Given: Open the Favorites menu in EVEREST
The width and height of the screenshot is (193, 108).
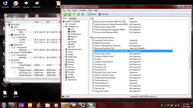Looking at the screenshot, I should 83,10.
